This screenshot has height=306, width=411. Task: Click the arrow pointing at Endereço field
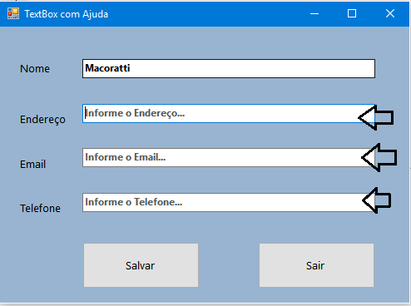376,117
